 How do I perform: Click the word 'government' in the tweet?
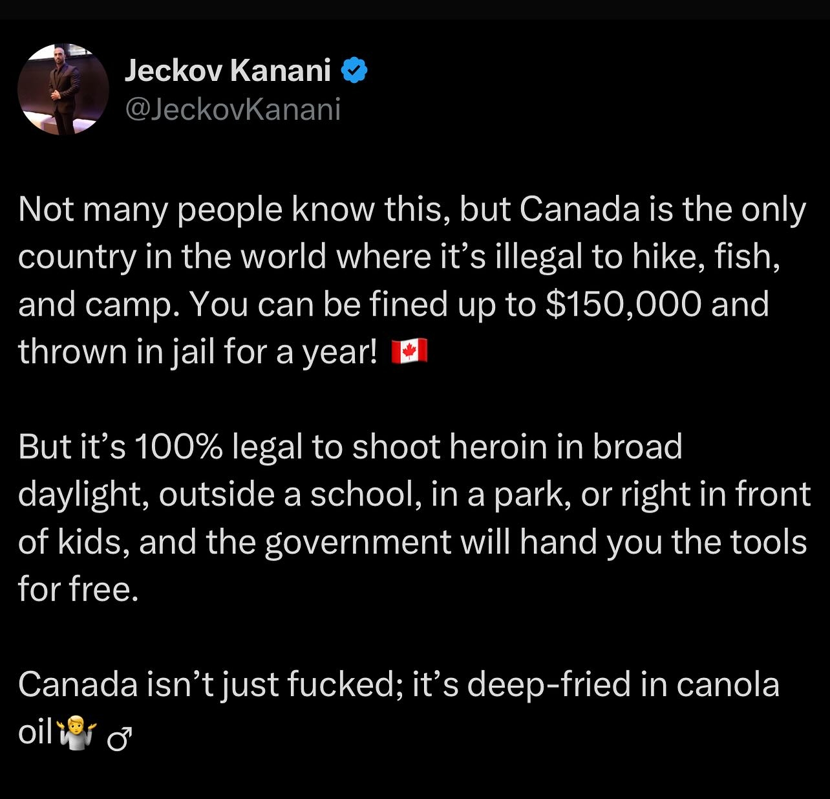coord(358,542)
